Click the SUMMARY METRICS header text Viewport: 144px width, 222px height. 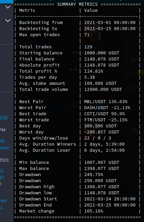77,4
